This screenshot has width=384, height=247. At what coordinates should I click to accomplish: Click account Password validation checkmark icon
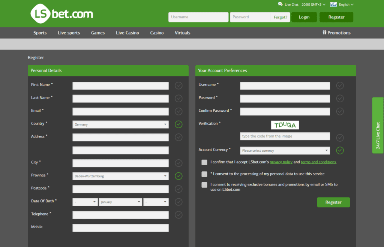pos(340,99)
